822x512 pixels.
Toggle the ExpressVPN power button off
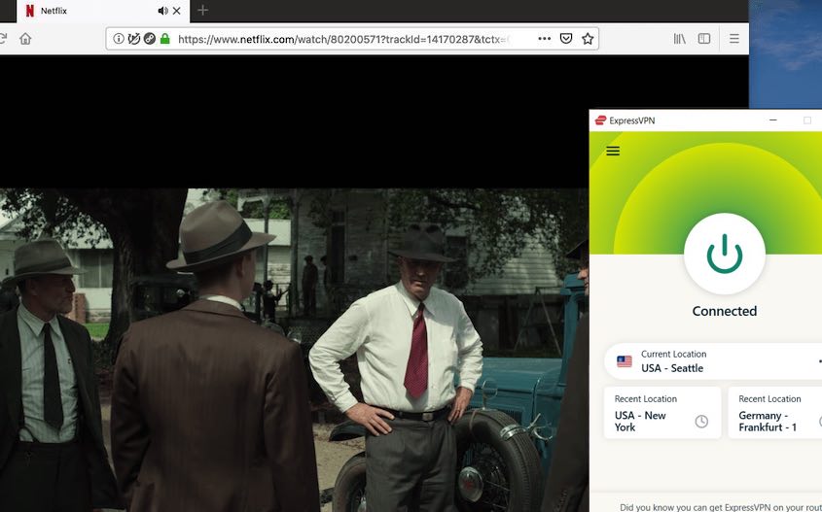724,254
